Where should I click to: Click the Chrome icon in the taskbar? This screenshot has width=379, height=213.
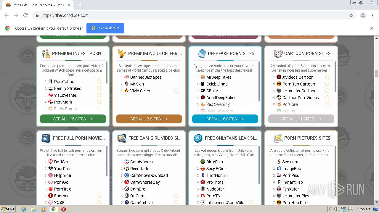[x=54, y=209]
